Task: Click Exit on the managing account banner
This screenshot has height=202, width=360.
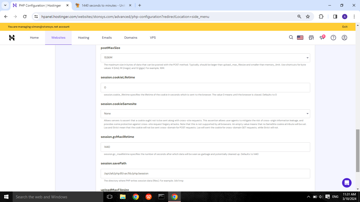Action: tap(345, 27)
